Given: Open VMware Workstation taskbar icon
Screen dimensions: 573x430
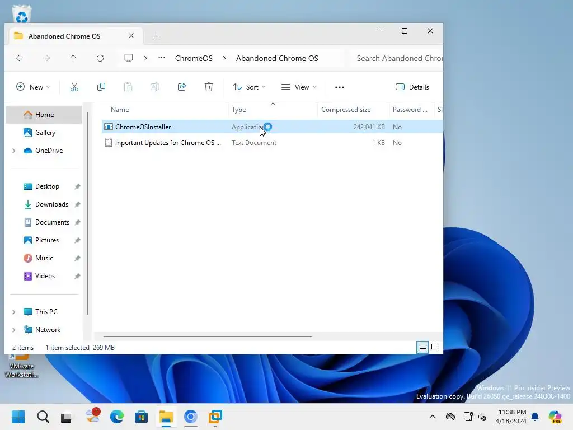Looking at the screenshot, I should tap(215, 417).
